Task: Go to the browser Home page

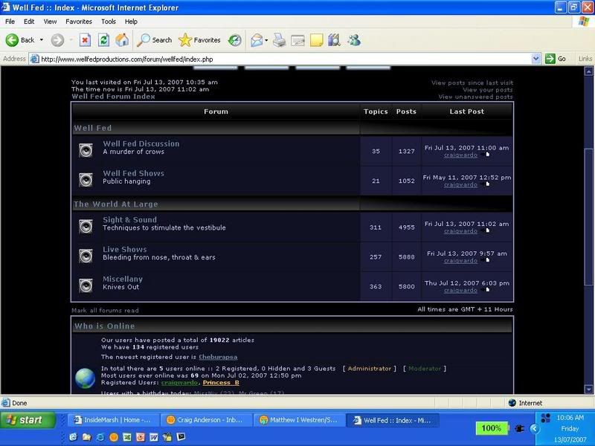Action: 122,40
